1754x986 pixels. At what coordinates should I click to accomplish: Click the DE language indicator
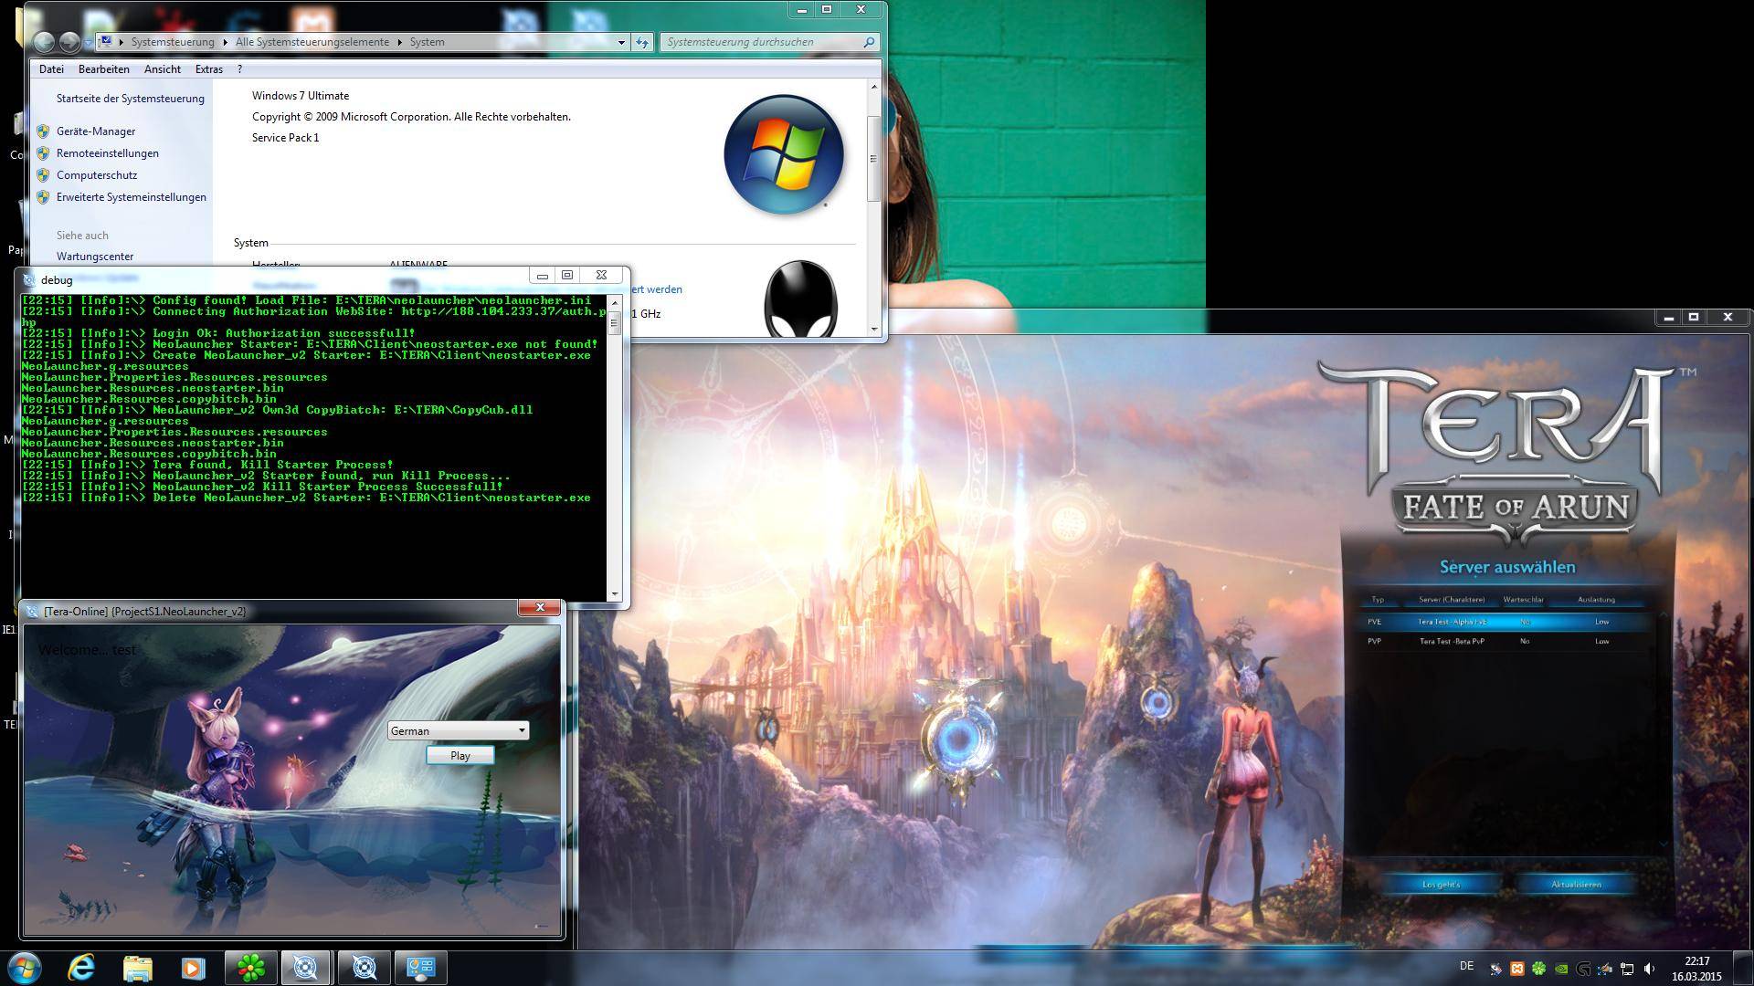tap(1466, 966)
